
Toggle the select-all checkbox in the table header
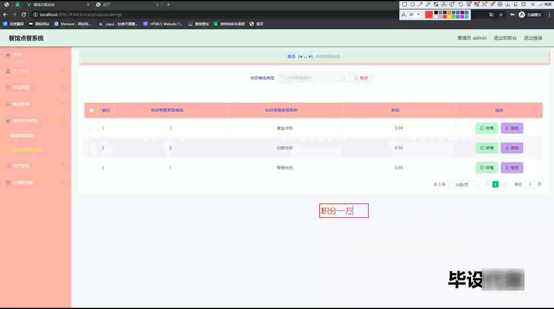click(x=92, y=110)
